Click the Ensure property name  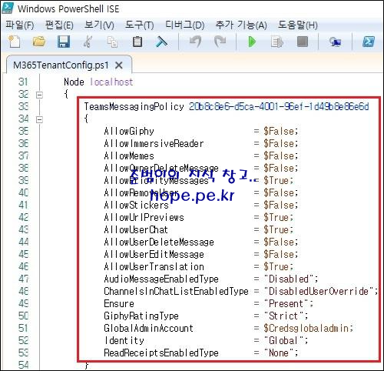click(119, 303)
